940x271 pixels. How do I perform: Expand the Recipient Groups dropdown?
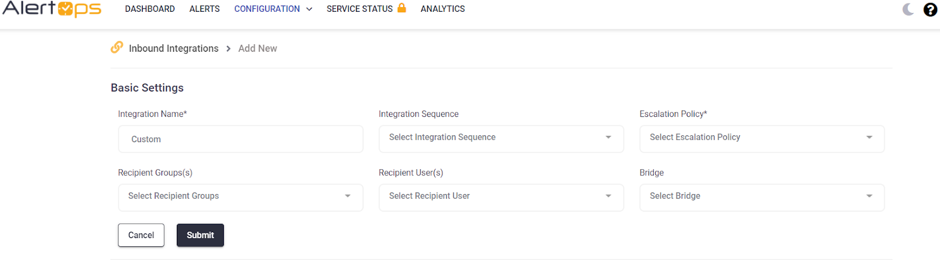pyautogui.click(x=240, y=196)
